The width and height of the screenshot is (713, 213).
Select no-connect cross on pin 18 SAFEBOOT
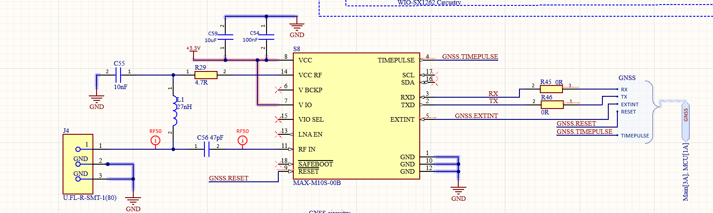click(278, 164)
